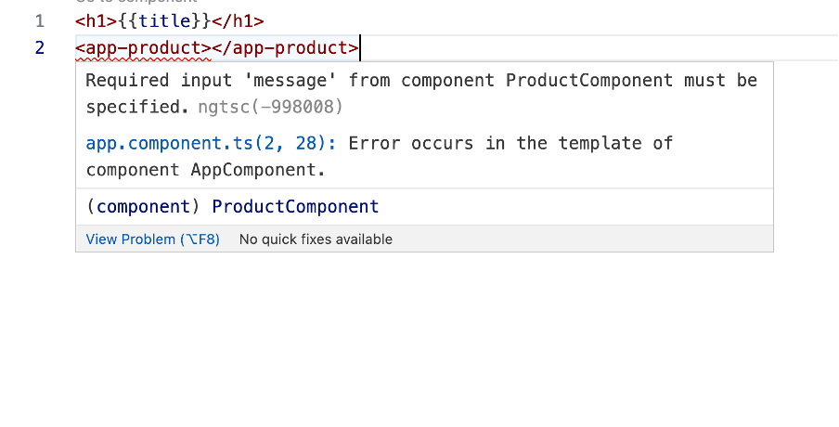Image resolution: width=839 pixels, height=427 pixels.
Task: Click the closing h1 tag
Action: coord(235,20)
